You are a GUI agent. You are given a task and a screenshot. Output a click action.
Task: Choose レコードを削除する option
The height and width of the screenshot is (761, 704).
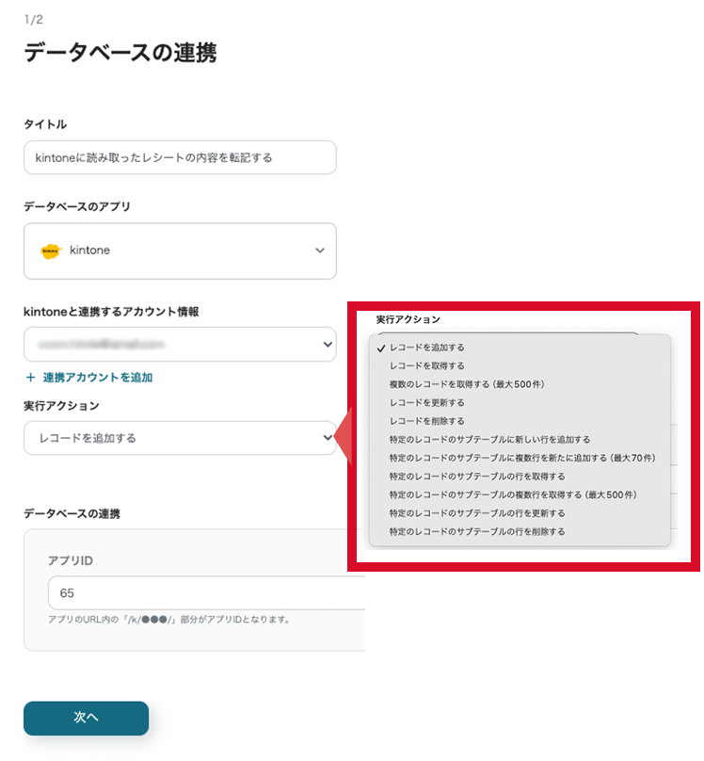(427, 421)
